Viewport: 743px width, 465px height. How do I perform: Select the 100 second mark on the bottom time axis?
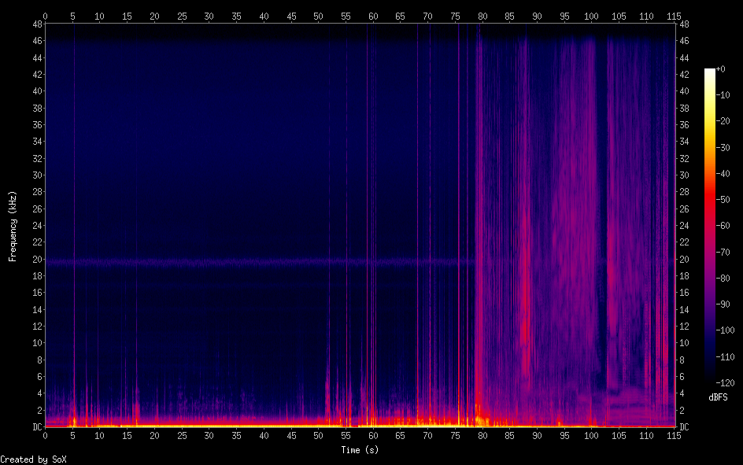[x=591, y=435]
